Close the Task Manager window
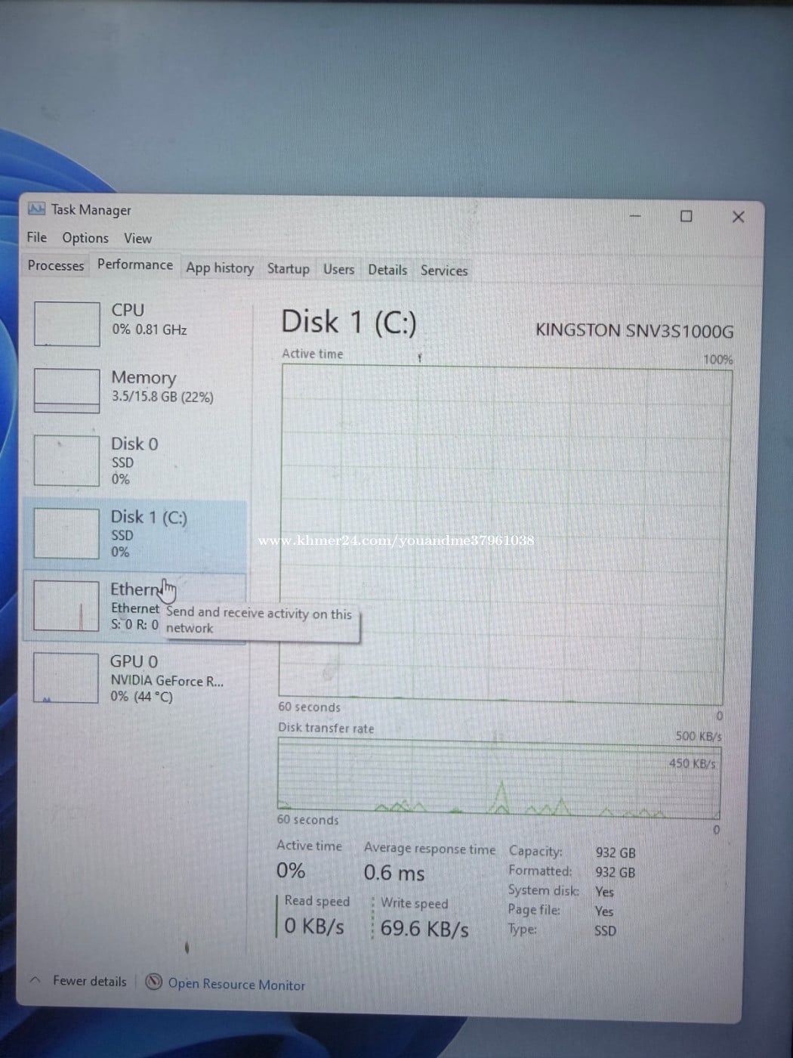793x1058 pixels. pos(738,217)
